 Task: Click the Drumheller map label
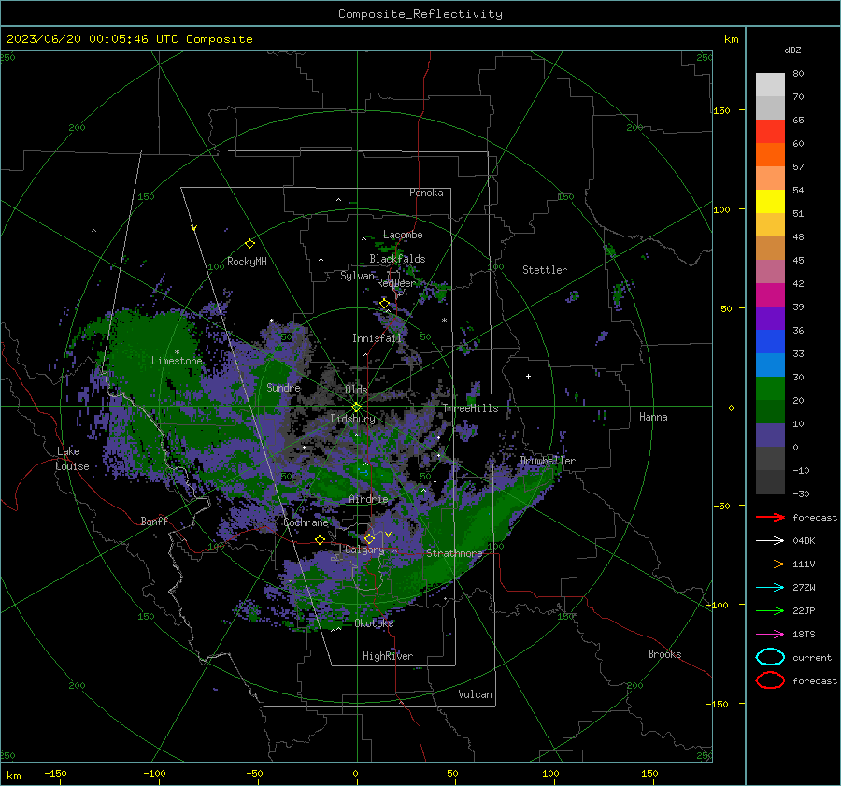[548, 461]
